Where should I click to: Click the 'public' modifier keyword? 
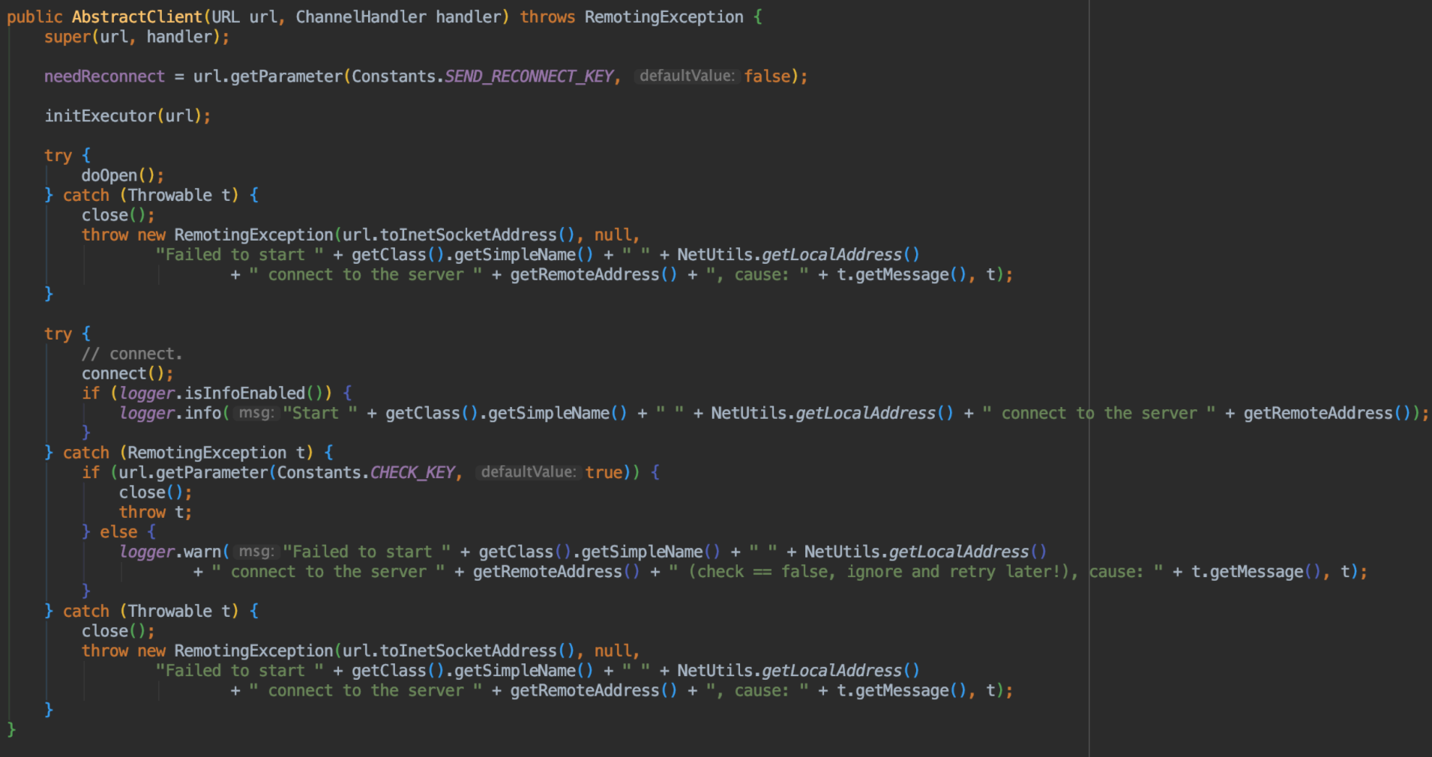click(x=34, y=16)
